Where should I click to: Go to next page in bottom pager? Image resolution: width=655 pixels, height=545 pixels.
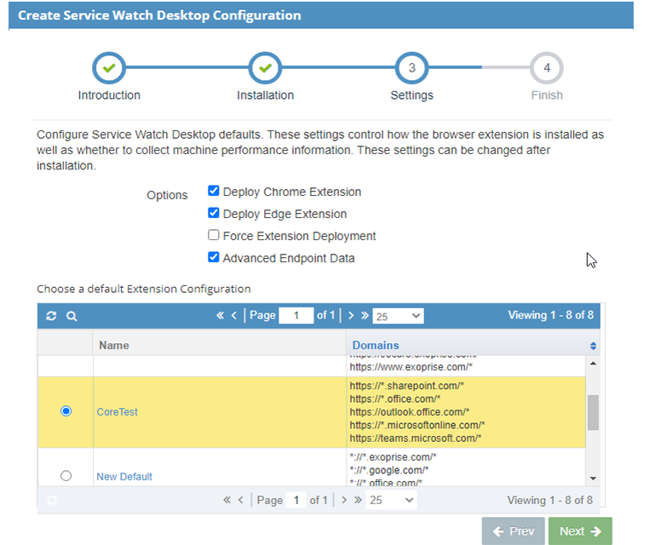pyautogui.click(x=344, y=500)
